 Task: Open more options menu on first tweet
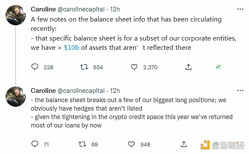point(240,9)
